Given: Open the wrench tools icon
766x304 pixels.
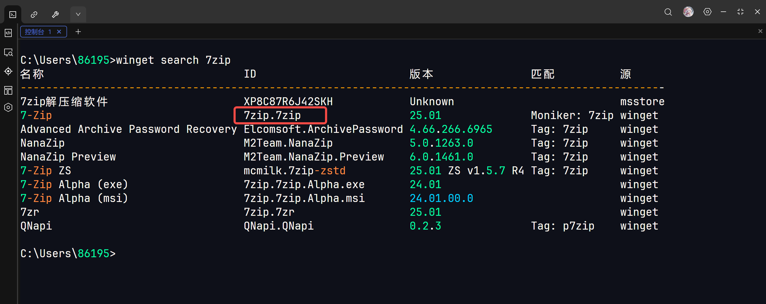Looking at the screenshot, I should click(55, 14).
